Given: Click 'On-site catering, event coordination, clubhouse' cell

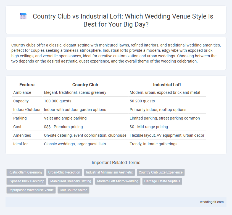Looking at the screenshot, I should coord(85,135).
